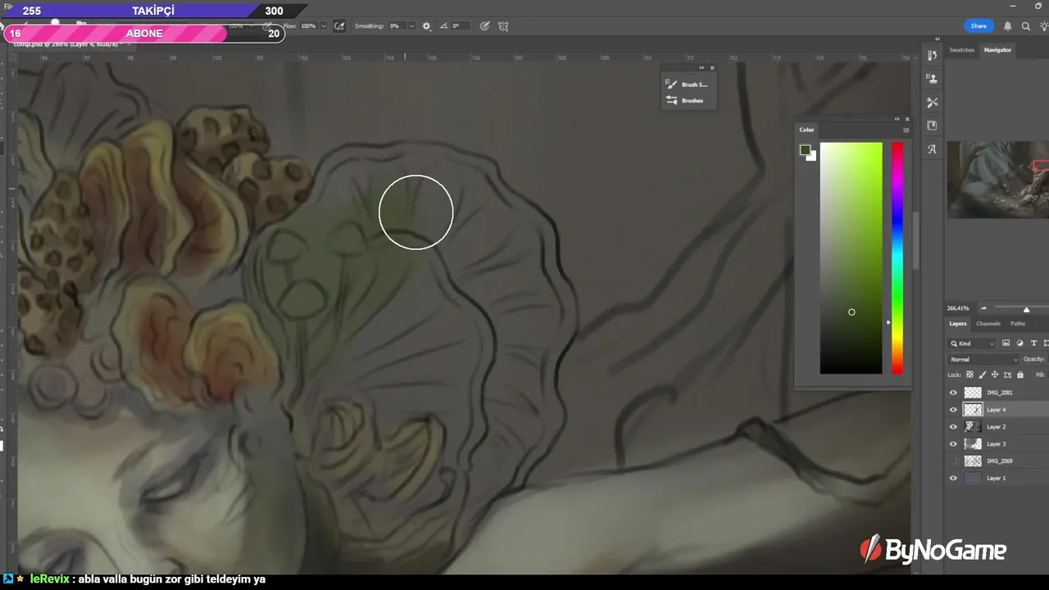Filter layers by adjustment layers

pyautogui.click(x=1019, y=343)
